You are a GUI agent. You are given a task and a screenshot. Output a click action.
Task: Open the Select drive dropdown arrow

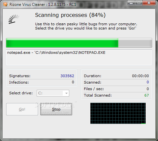pyautogui.click(x=66, y=93)
